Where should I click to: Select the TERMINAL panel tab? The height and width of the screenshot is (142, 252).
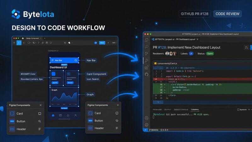pyautogui.click(x=195, y=109)
